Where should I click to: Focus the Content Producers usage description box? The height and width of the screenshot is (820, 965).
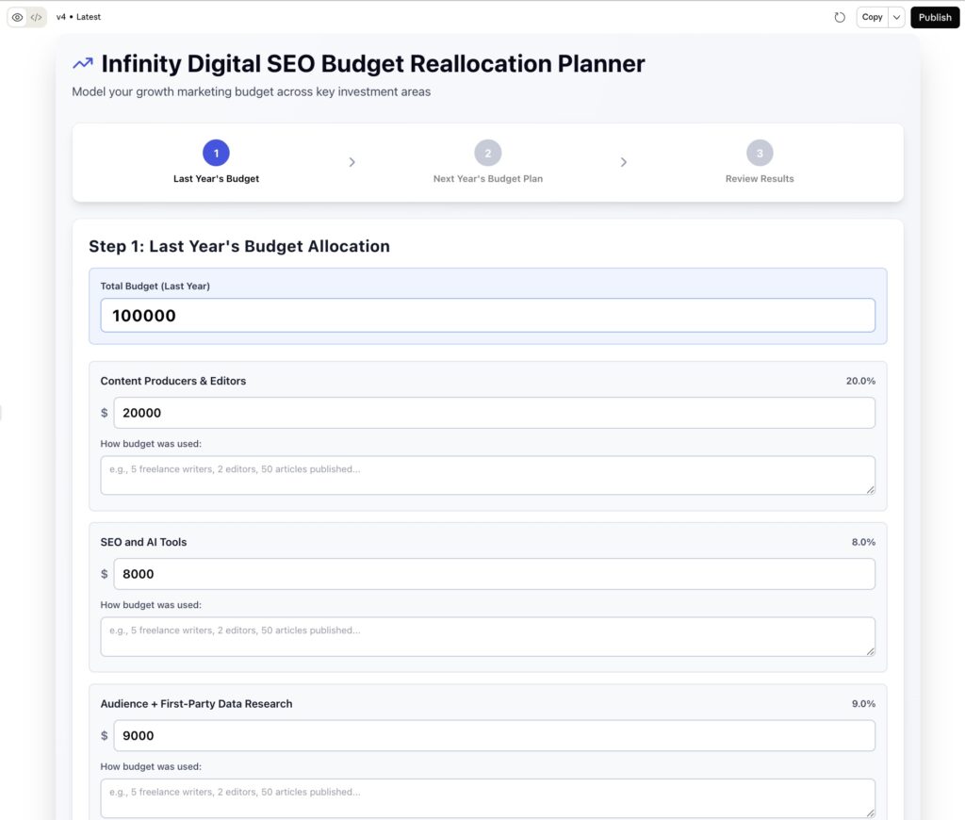click(x=487, y=475)
